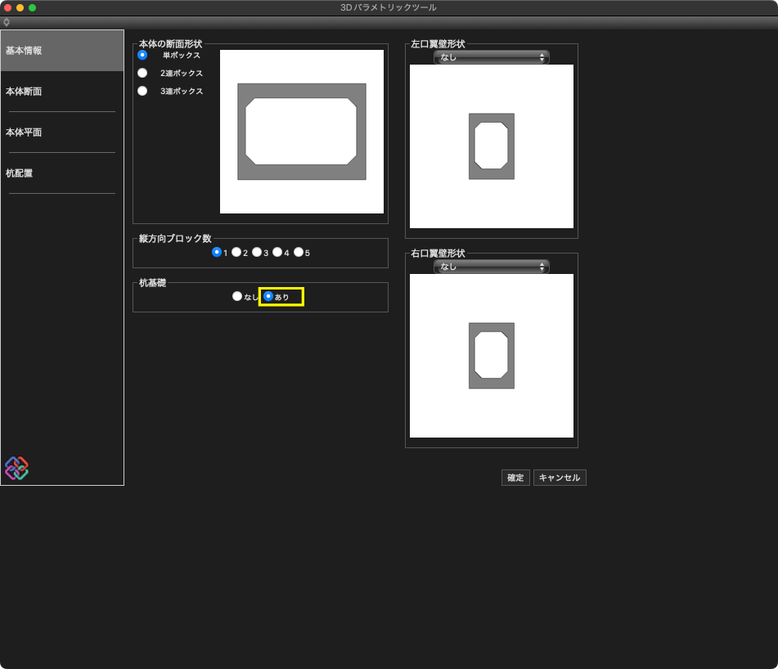Set longitudinal block count to 2
The height and width of the screenshot is (669, 778).
236,253
